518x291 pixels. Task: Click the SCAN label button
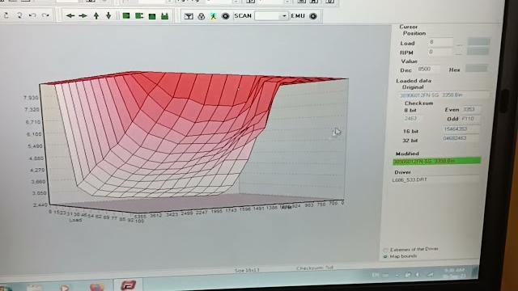click(x=243, y=16)
